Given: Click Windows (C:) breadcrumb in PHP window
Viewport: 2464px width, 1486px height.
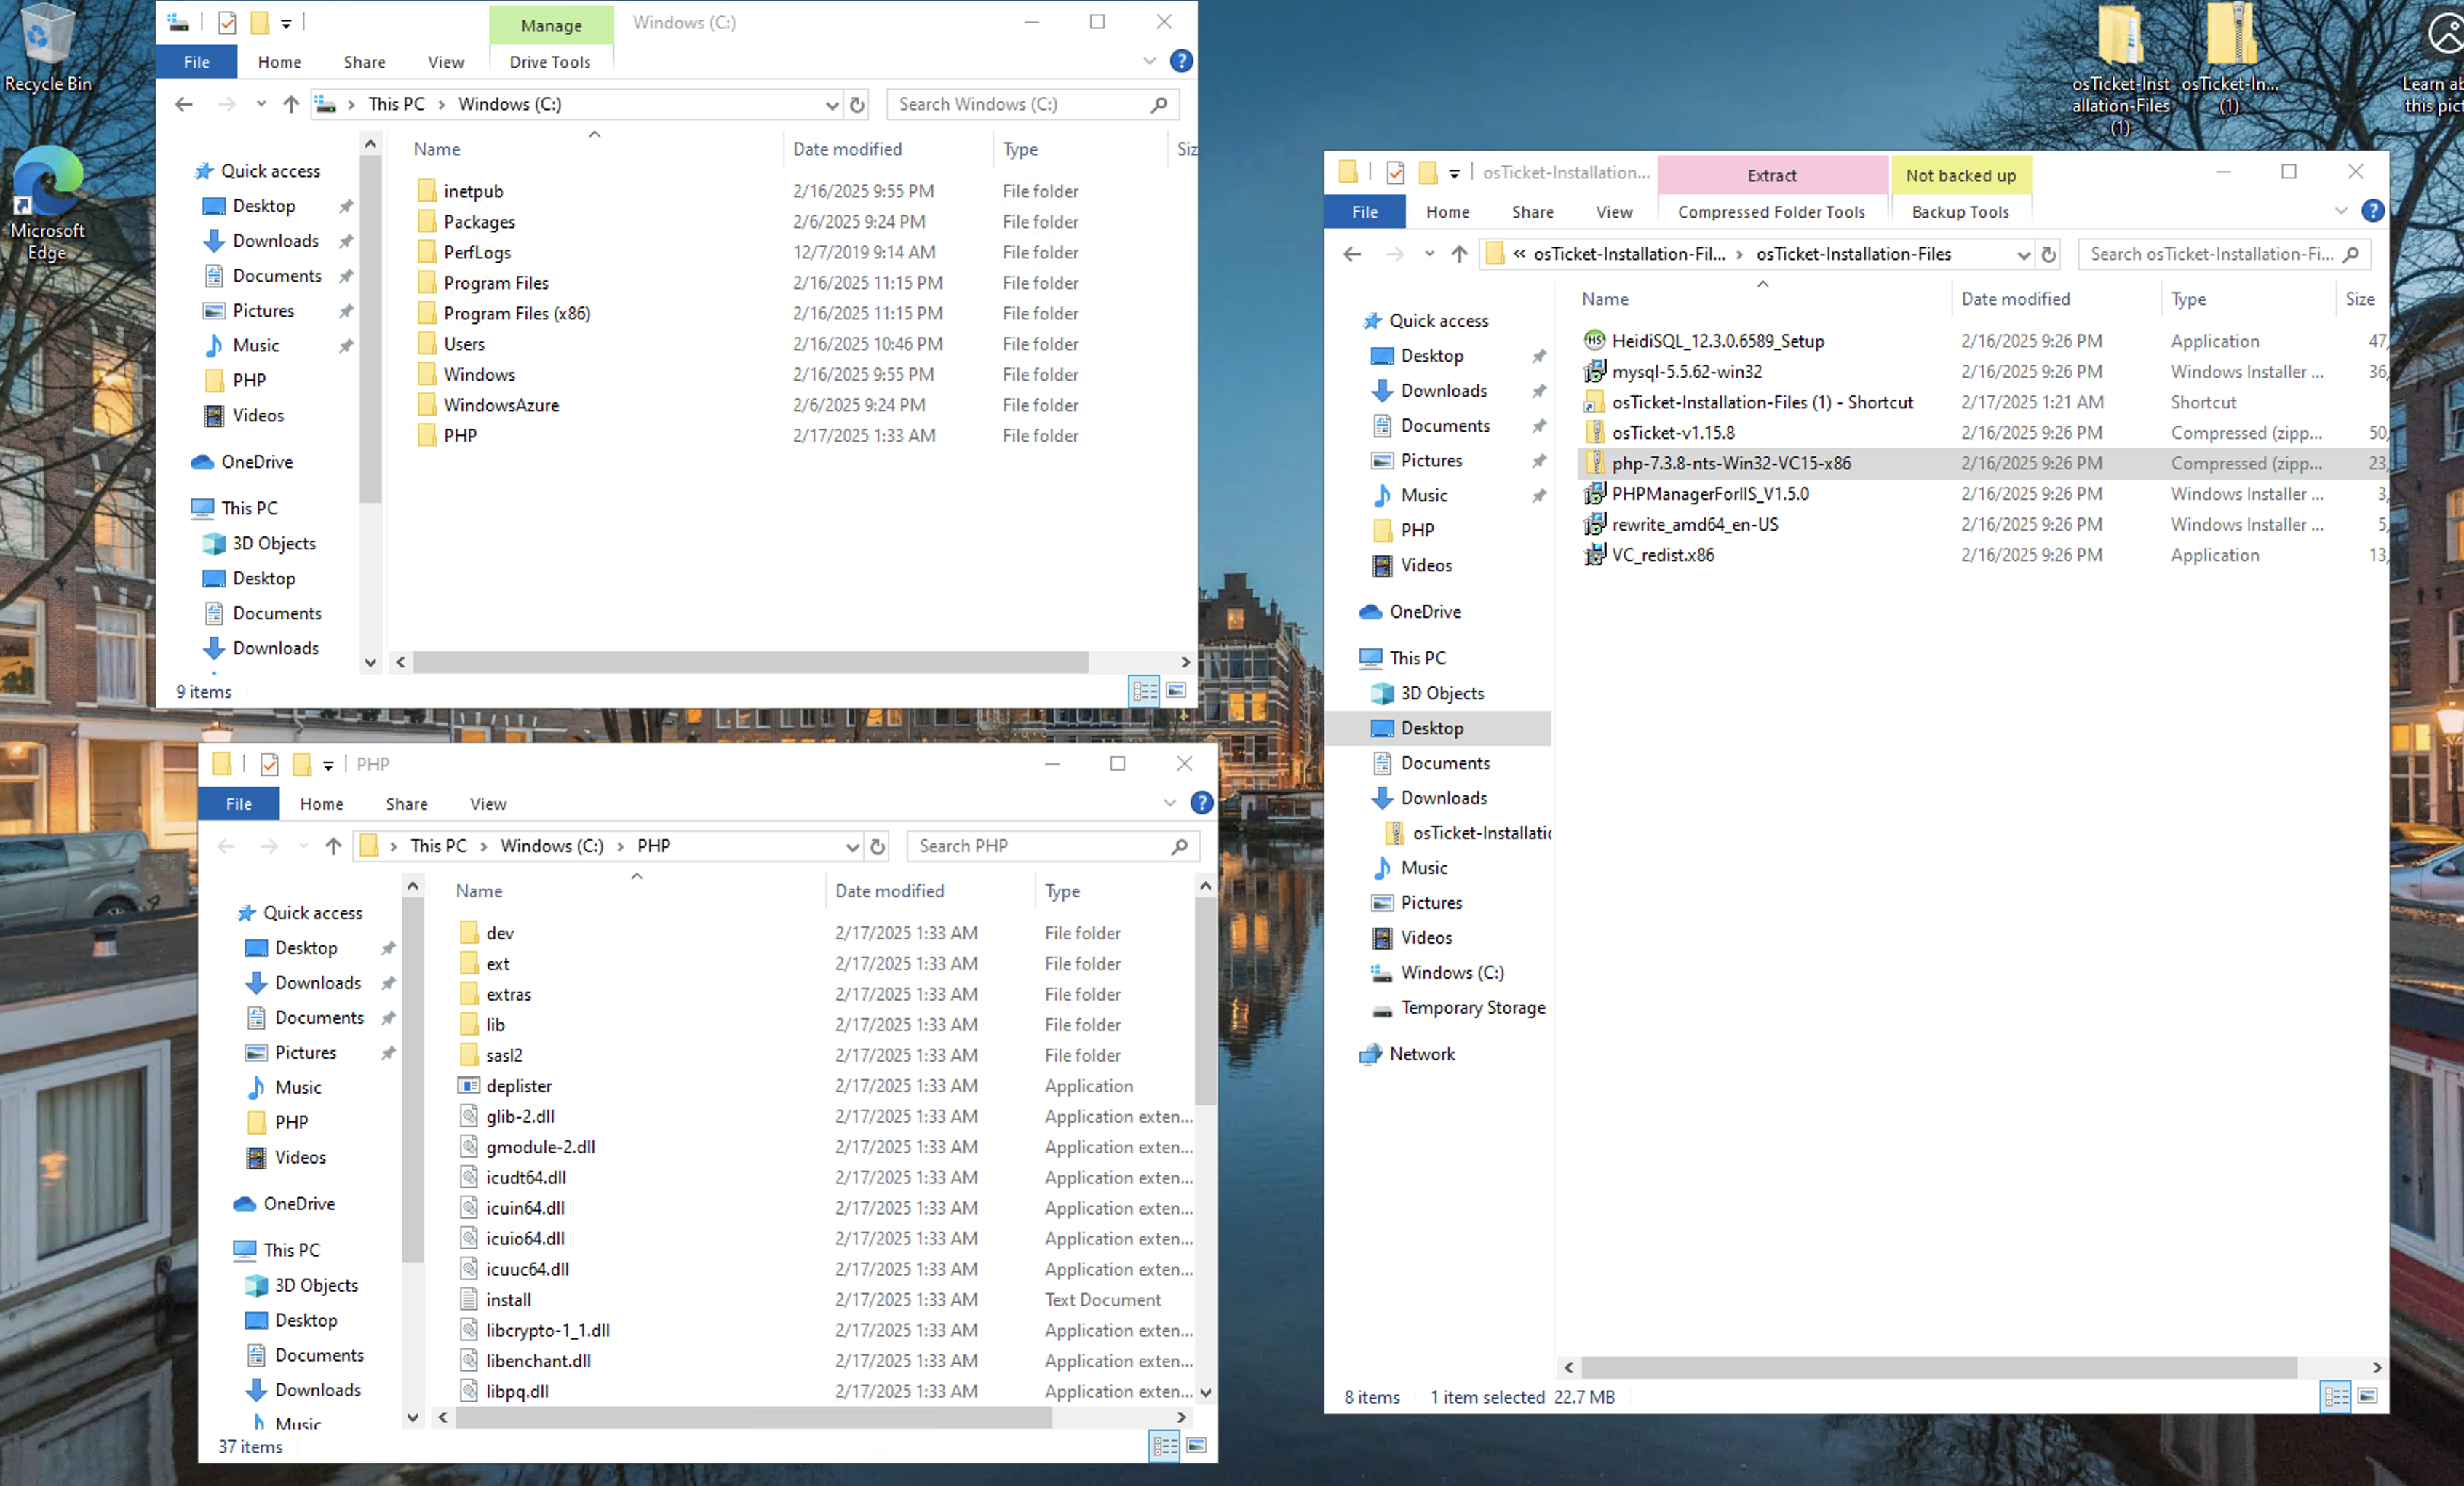Looking at the screenshot, I should (x=552, y=846).
